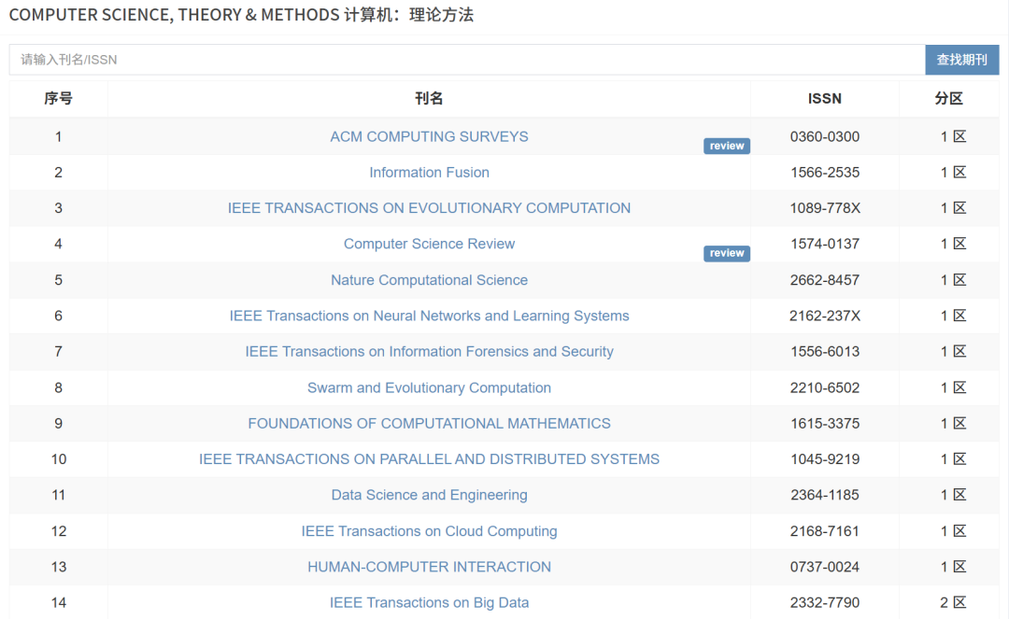Screen dimensions: 1009x619
Task: Click the row number 7 cell
Action: 59,352
